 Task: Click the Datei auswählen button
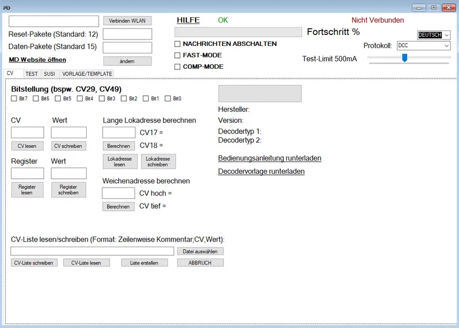coord(200,251)
